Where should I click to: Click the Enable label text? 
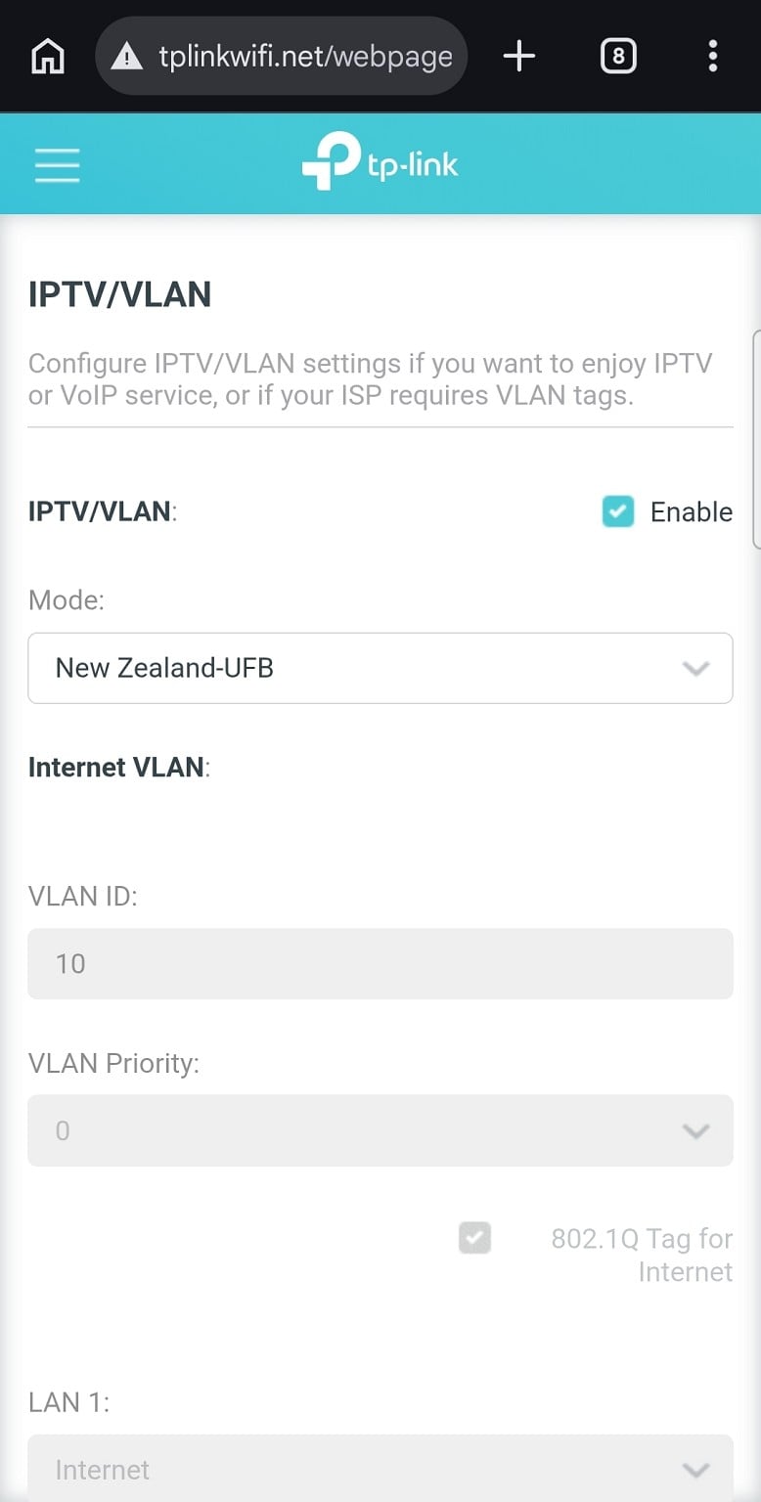click(691, 511)
